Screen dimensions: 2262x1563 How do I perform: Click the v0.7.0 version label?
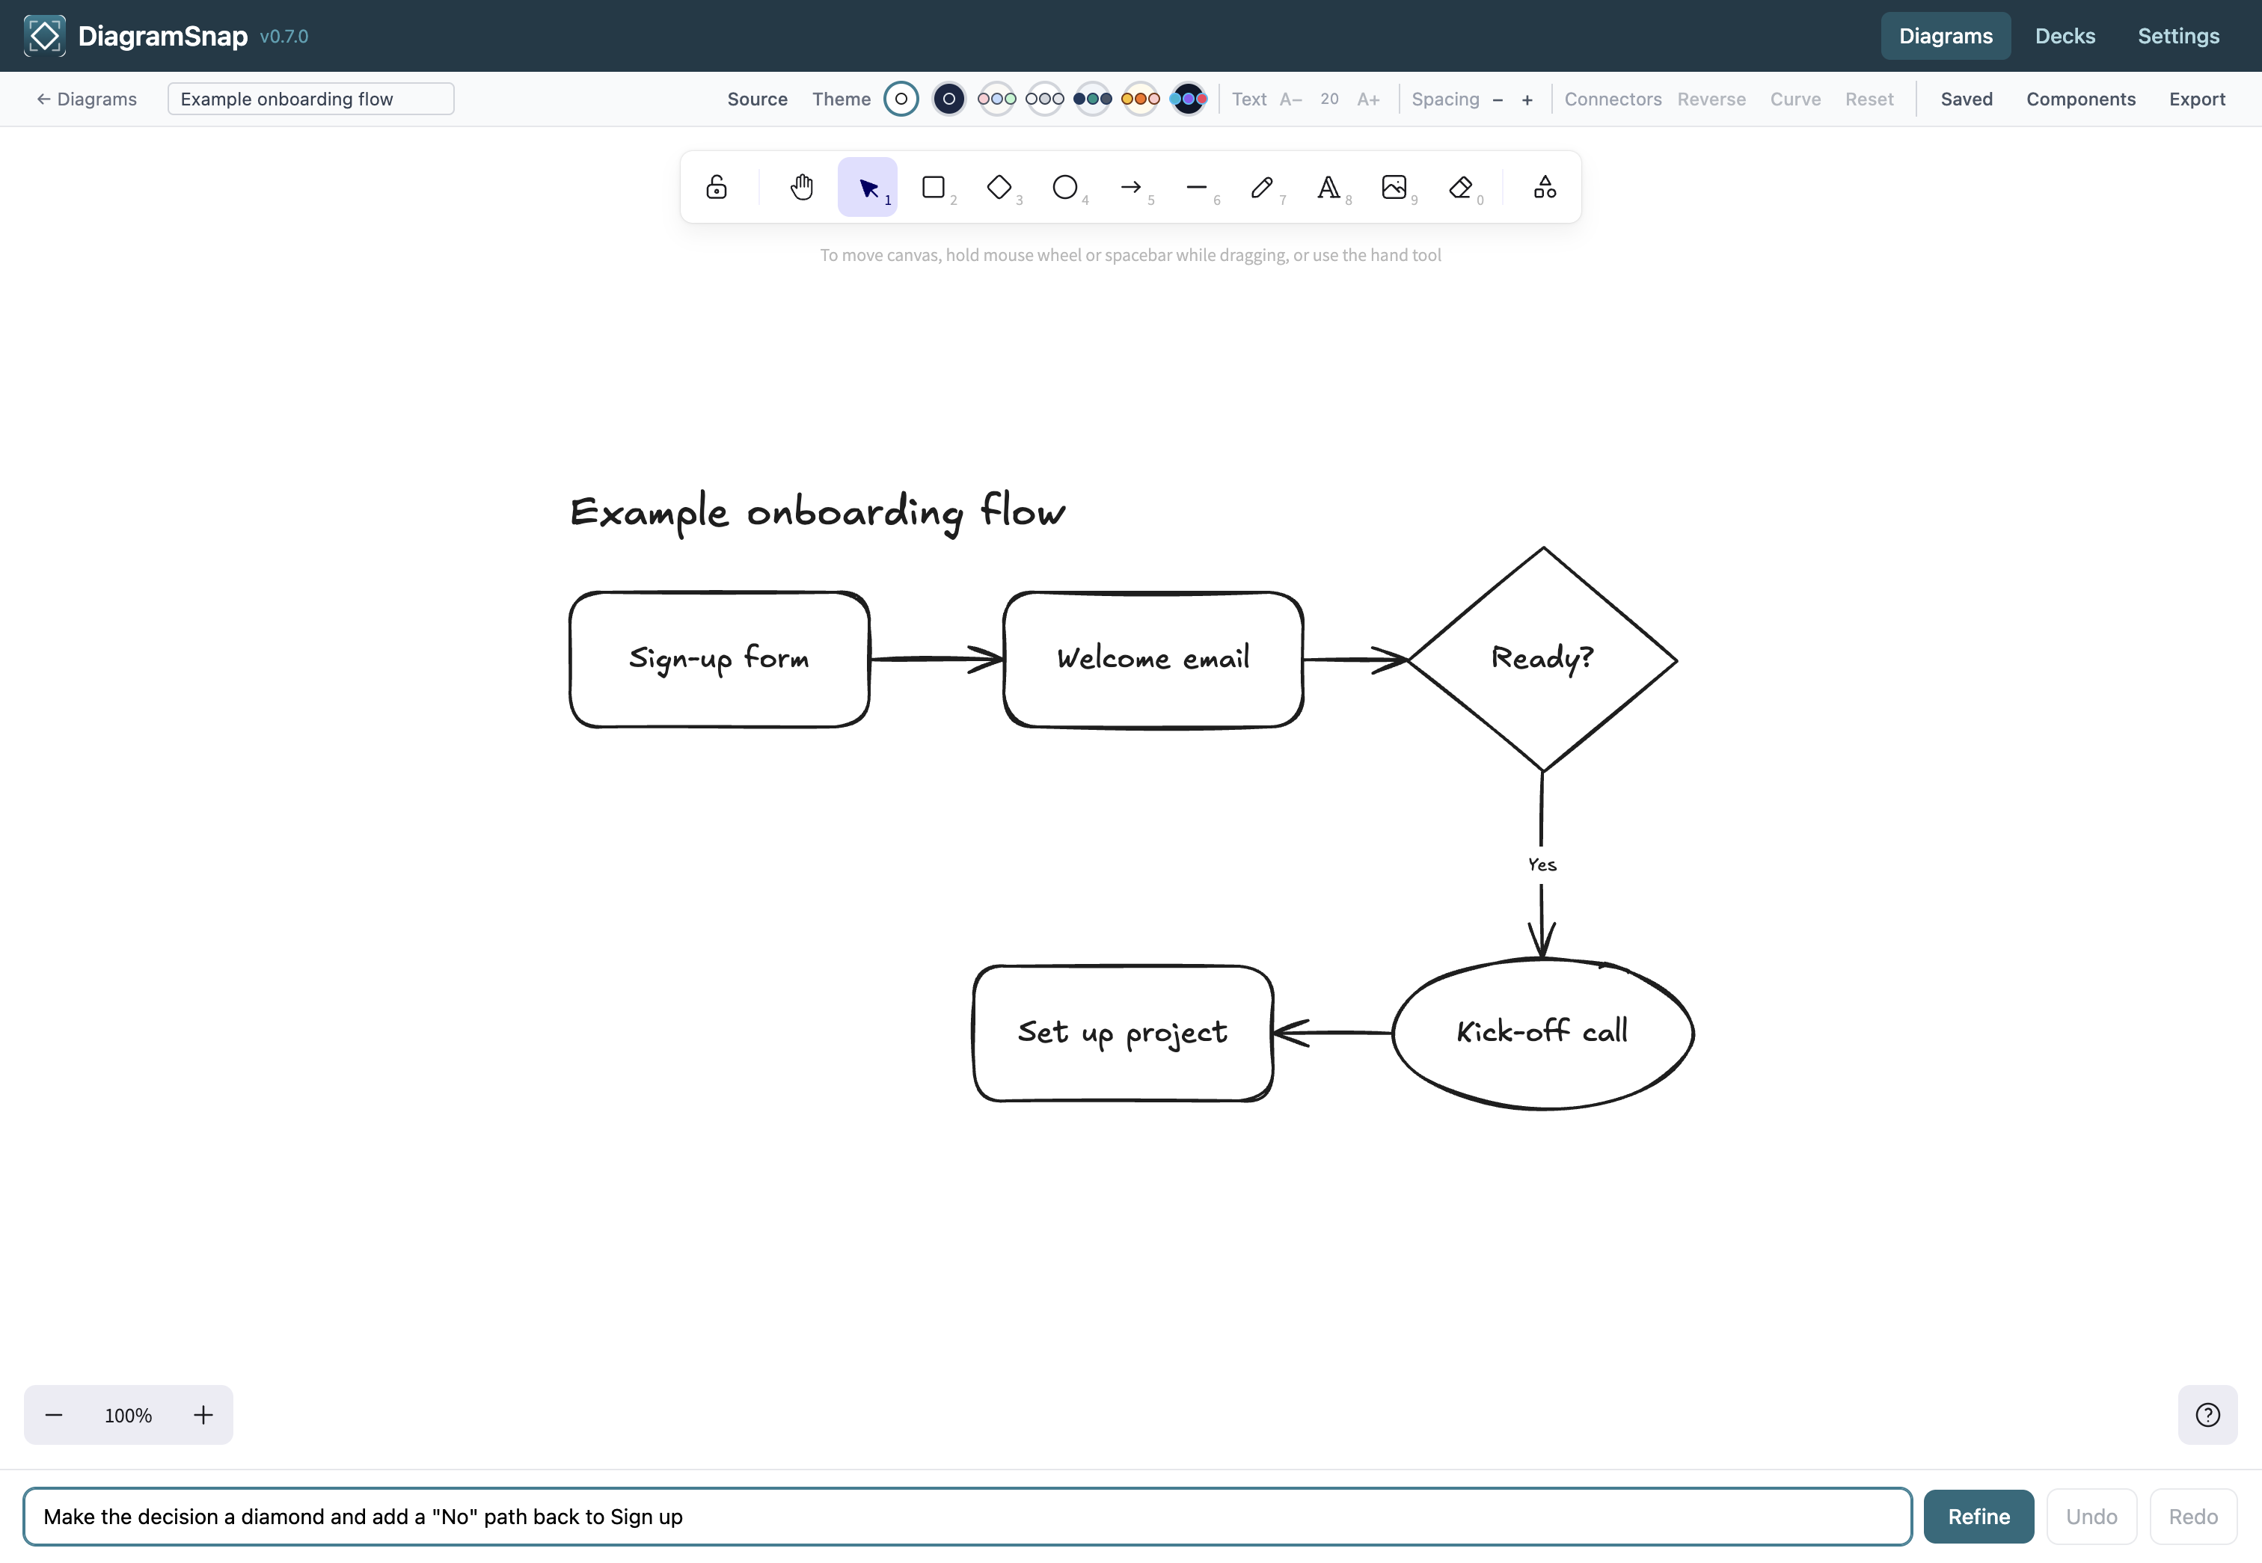tap(284, 36)
